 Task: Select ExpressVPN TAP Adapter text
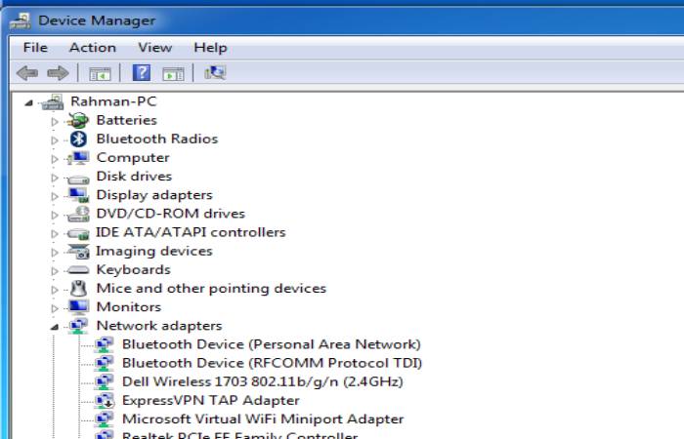pyautogui.click(x=211, y=401)
